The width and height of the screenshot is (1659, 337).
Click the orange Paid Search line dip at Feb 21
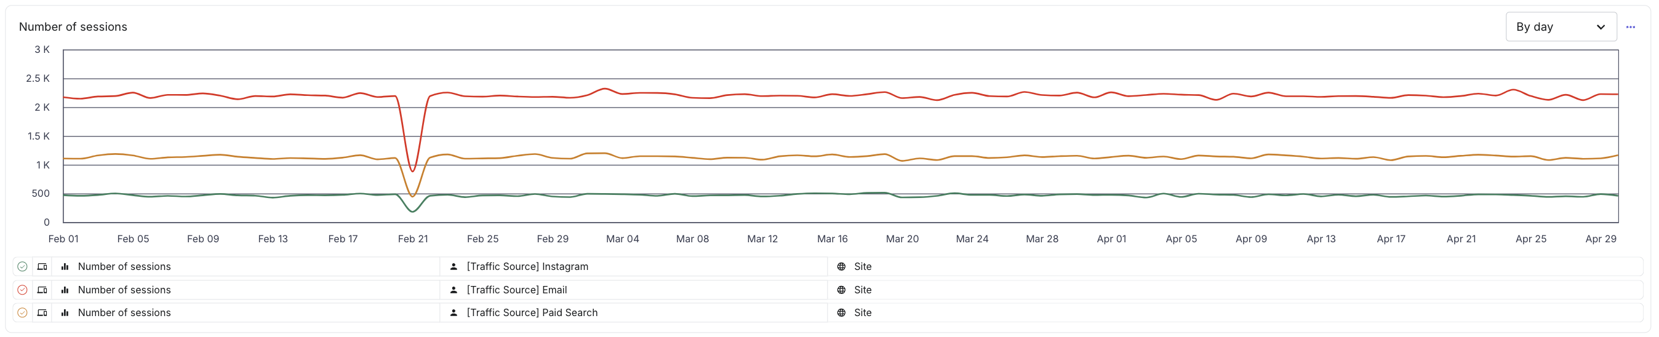413,196
